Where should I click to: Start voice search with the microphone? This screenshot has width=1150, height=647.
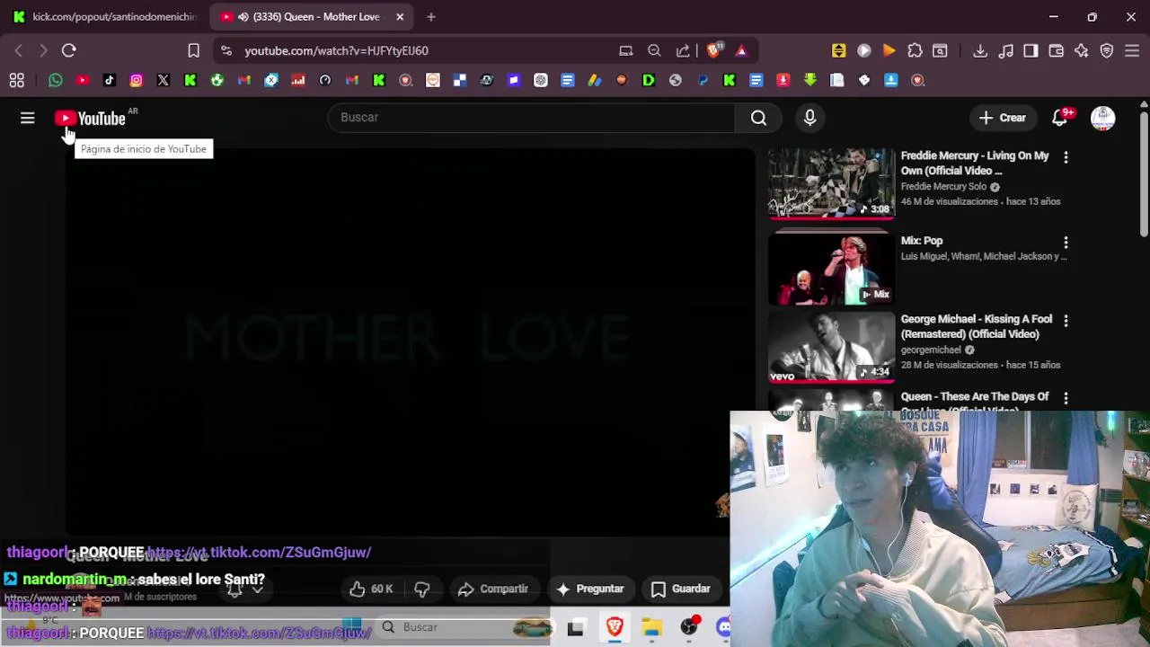point(809,118)
